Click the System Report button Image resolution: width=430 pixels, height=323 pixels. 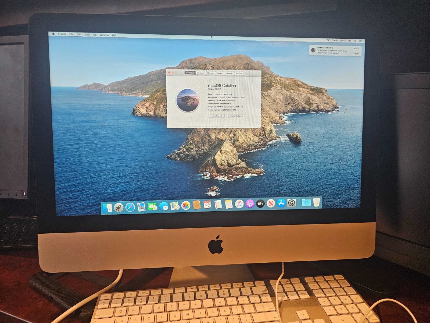(x=216, y=116)
